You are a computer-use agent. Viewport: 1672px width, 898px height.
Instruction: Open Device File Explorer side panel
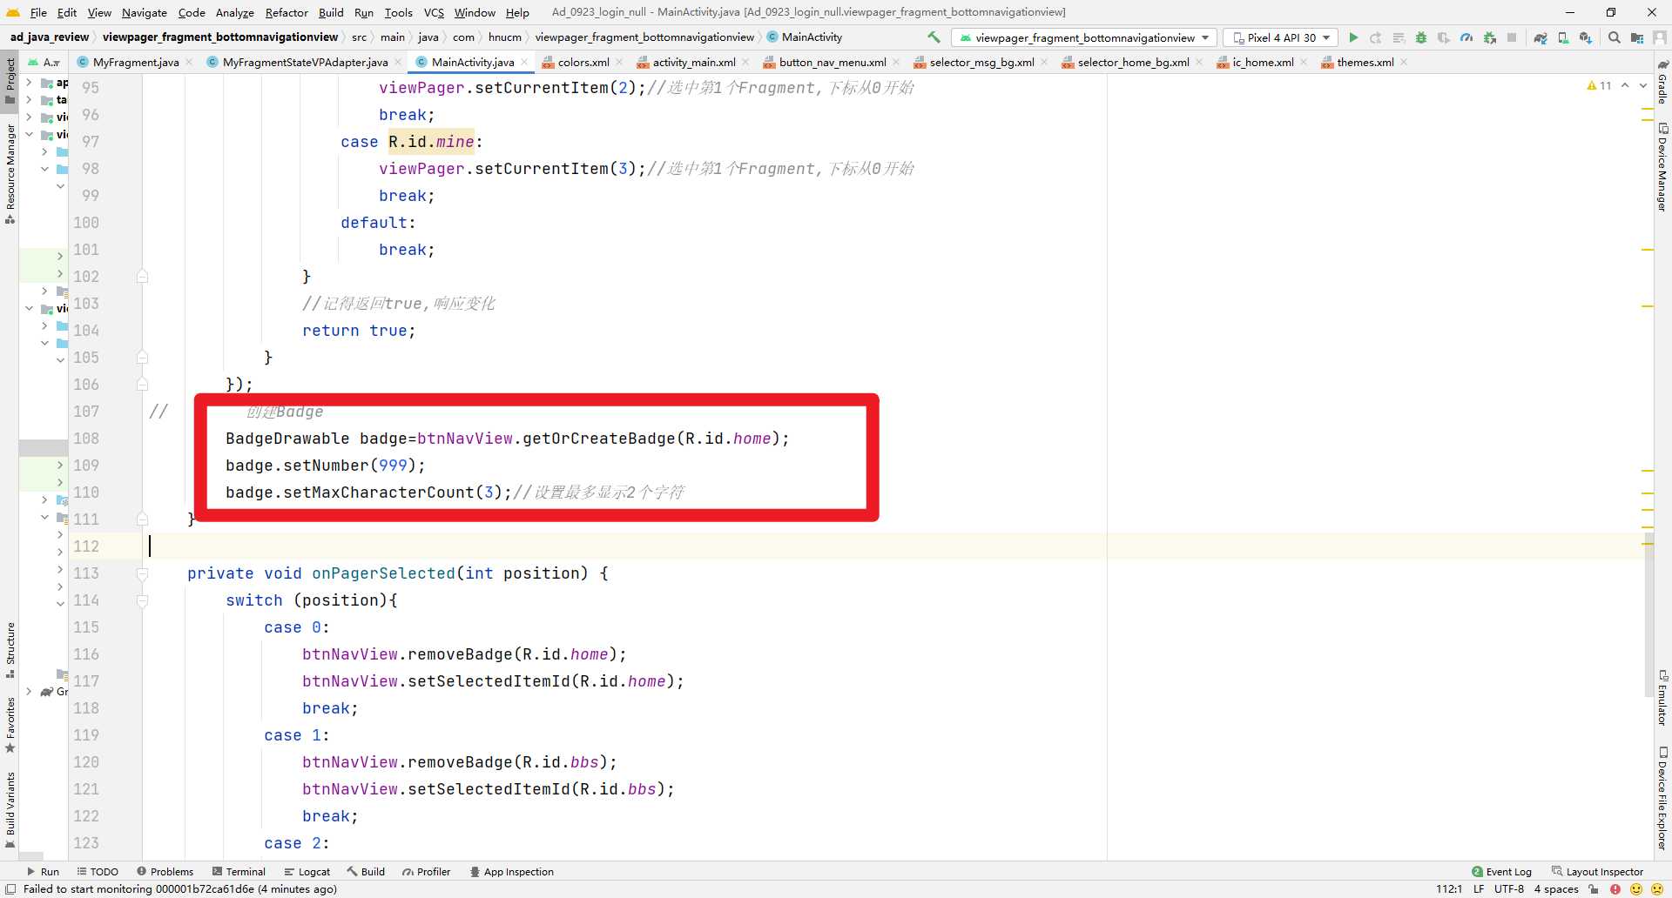point(1662,798)
